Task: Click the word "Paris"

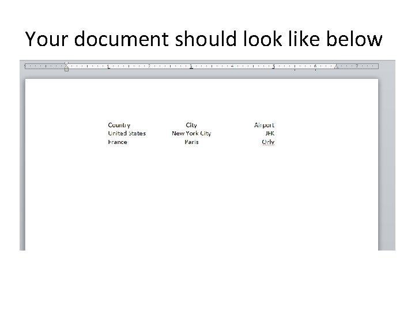Action: pyautogui.click(x=191, y=142)
